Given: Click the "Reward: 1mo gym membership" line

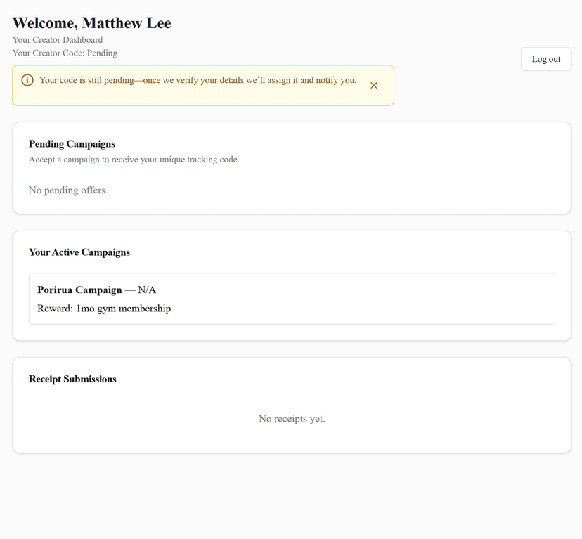Looking at the screenshot, I should point(104,308).
